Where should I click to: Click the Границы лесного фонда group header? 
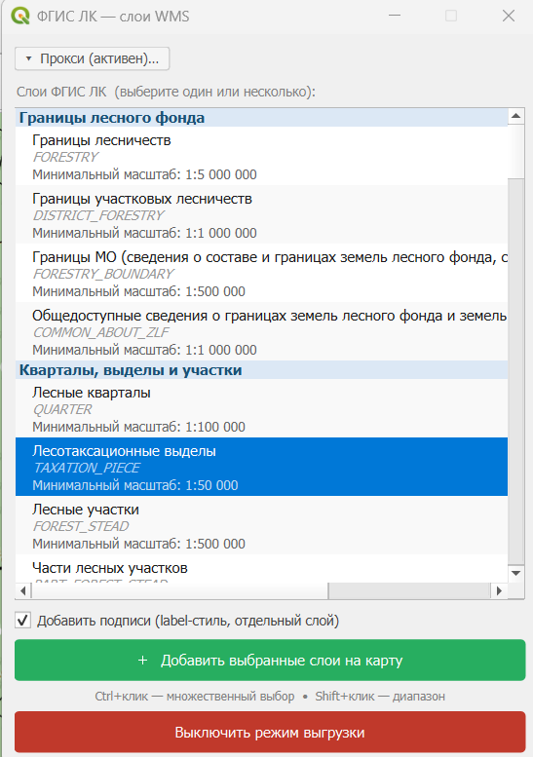point(262,118)
